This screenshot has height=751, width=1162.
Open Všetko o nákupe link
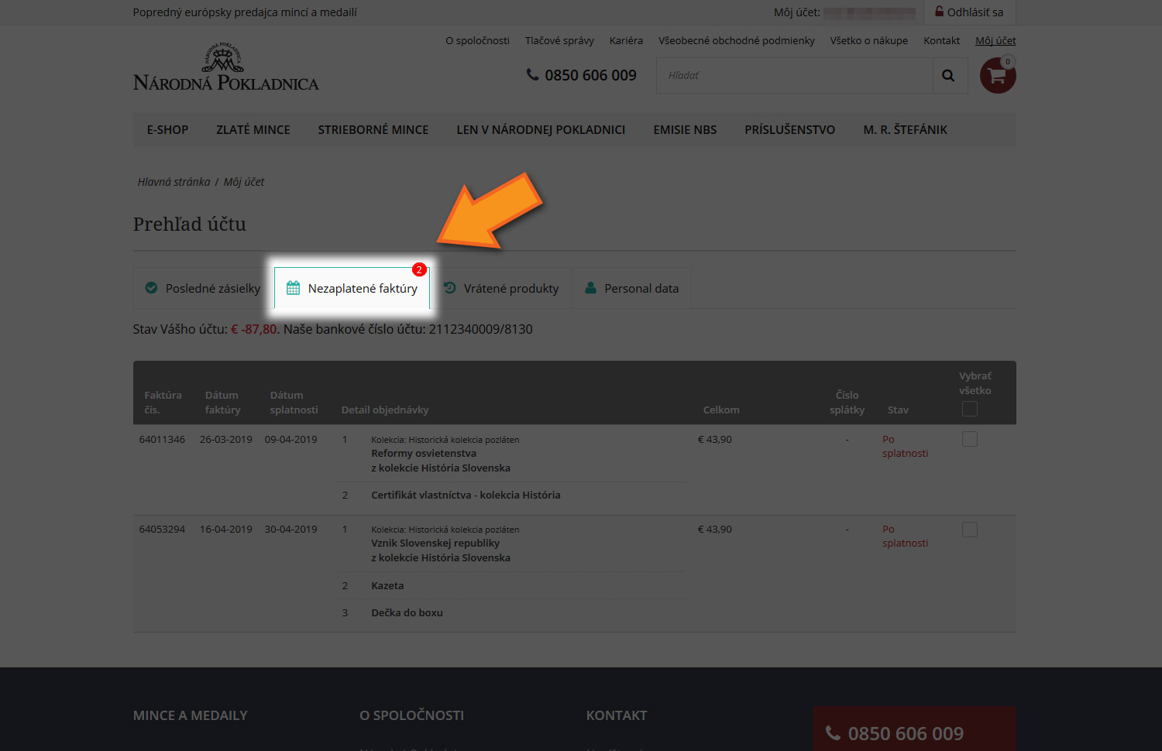869,40
